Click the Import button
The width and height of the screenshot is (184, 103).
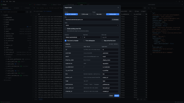(x=117, y=96)
